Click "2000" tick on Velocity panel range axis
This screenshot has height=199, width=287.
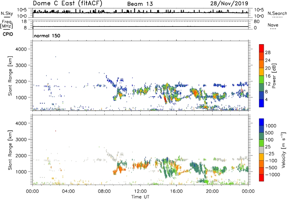coord(21,156)
